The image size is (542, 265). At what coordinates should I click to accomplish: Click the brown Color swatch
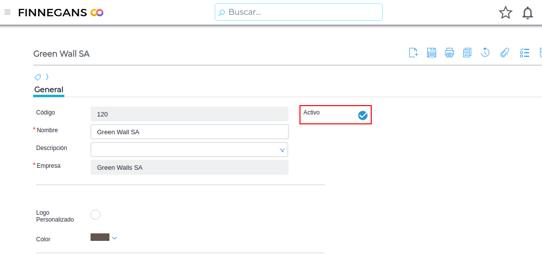[x=100, y=237]
